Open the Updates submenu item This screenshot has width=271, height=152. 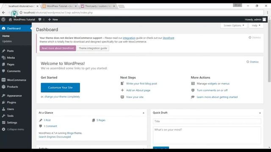(x=7, y=41)
